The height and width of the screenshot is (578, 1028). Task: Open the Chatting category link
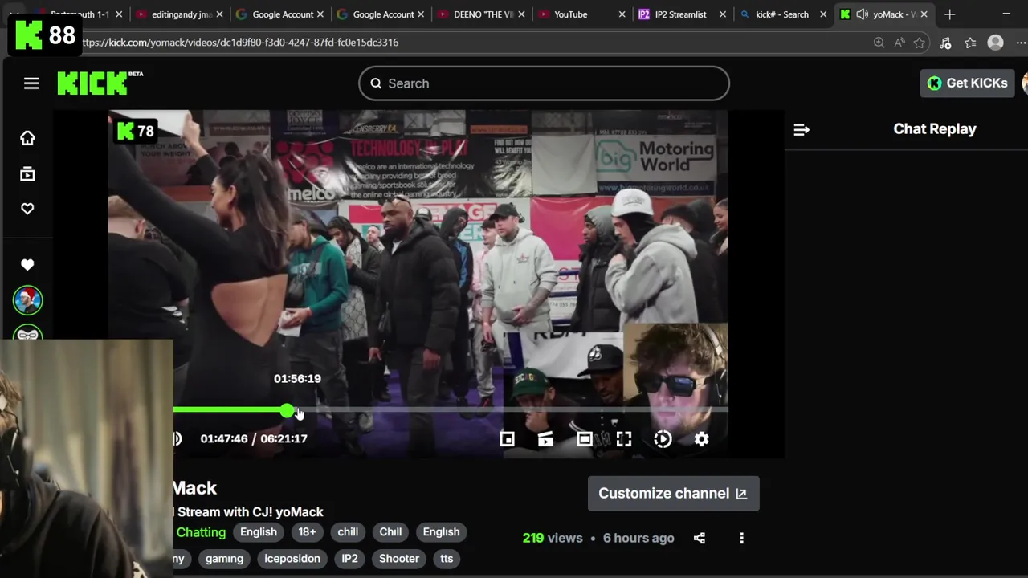point(201,532)
